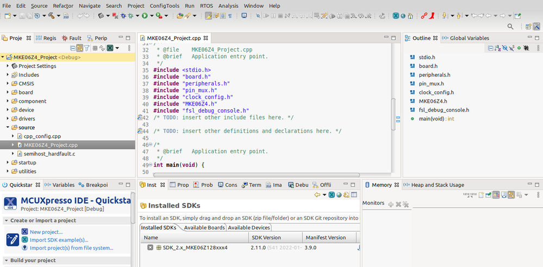The width and height of the screenshot is (543, 267).
Task: Click the globe icon in Installed SDKs toolbar
Action: (339, 195)
